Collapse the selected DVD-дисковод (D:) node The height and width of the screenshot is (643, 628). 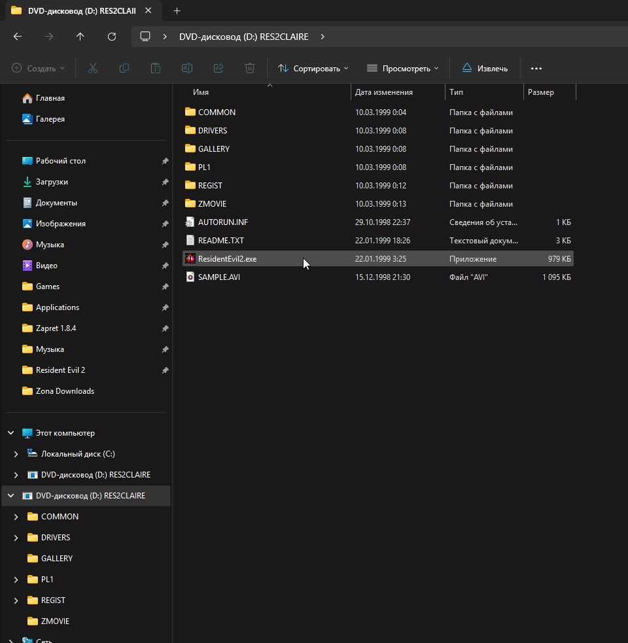pos(11,495)
